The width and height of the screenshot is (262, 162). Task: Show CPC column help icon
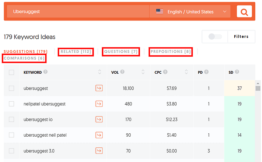[x=165, y=72]
